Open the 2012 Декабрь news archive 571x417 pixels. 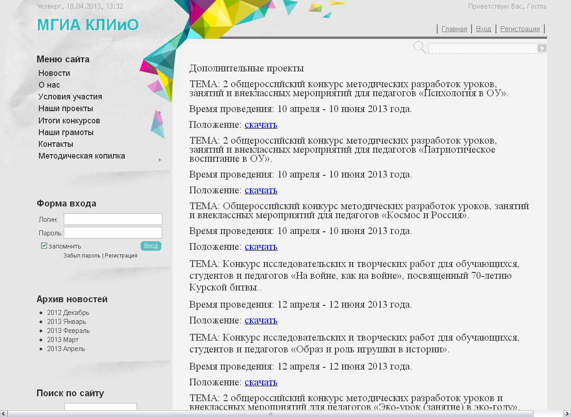[68, 313]
